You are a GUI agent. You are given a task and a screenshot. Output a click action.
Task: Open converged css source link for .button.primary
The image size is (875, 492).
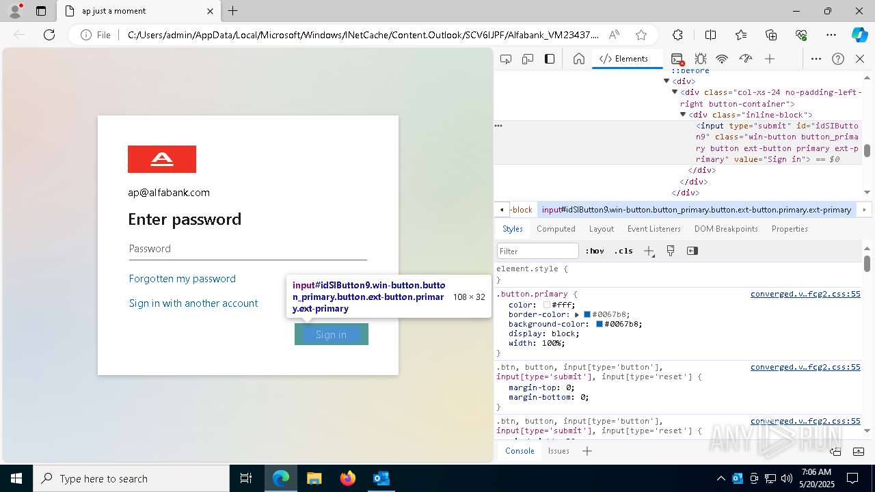[x=805, y=295]
